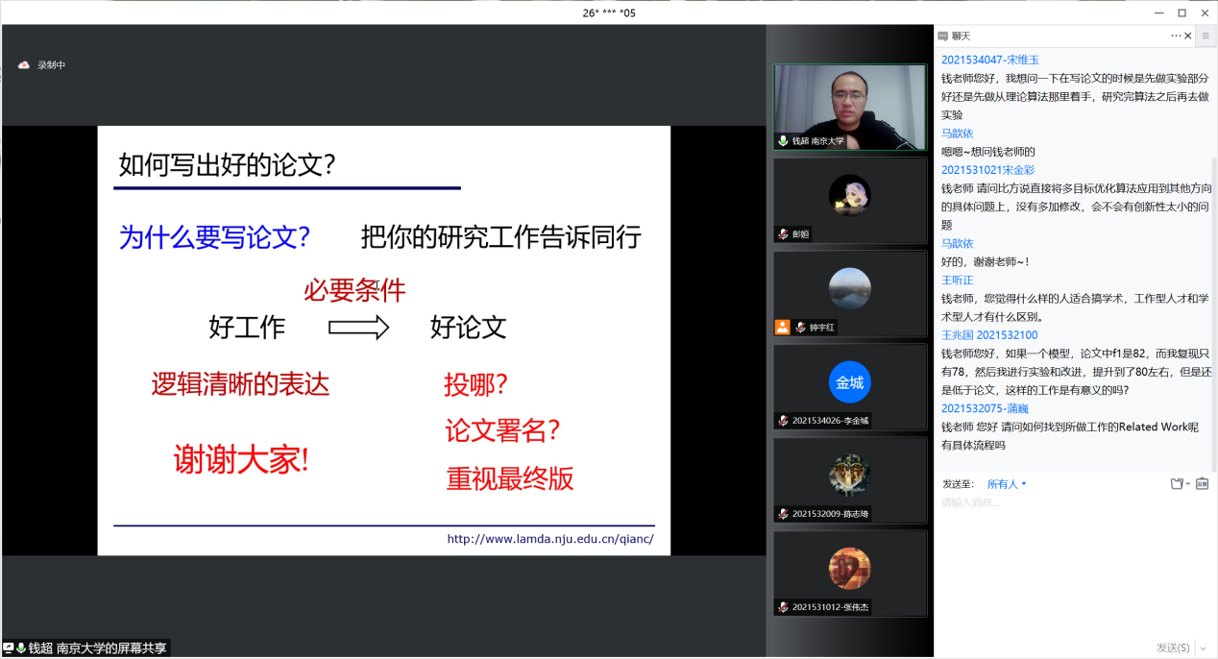Click sender name 2021534047-宋维玉 in chat
The width and height of the screenshot is (1218, 659).
coord(989,60)
